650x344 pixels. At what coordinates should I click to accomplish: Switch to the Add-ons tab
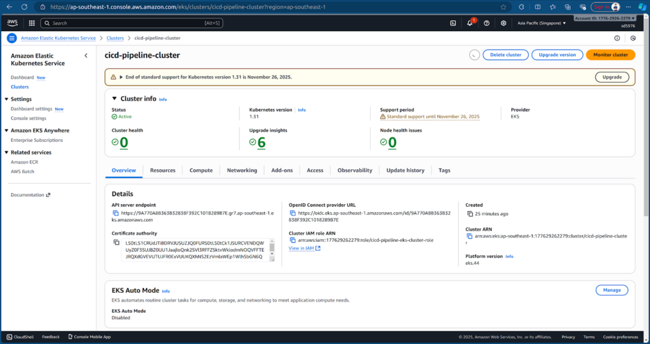[282, 170]
